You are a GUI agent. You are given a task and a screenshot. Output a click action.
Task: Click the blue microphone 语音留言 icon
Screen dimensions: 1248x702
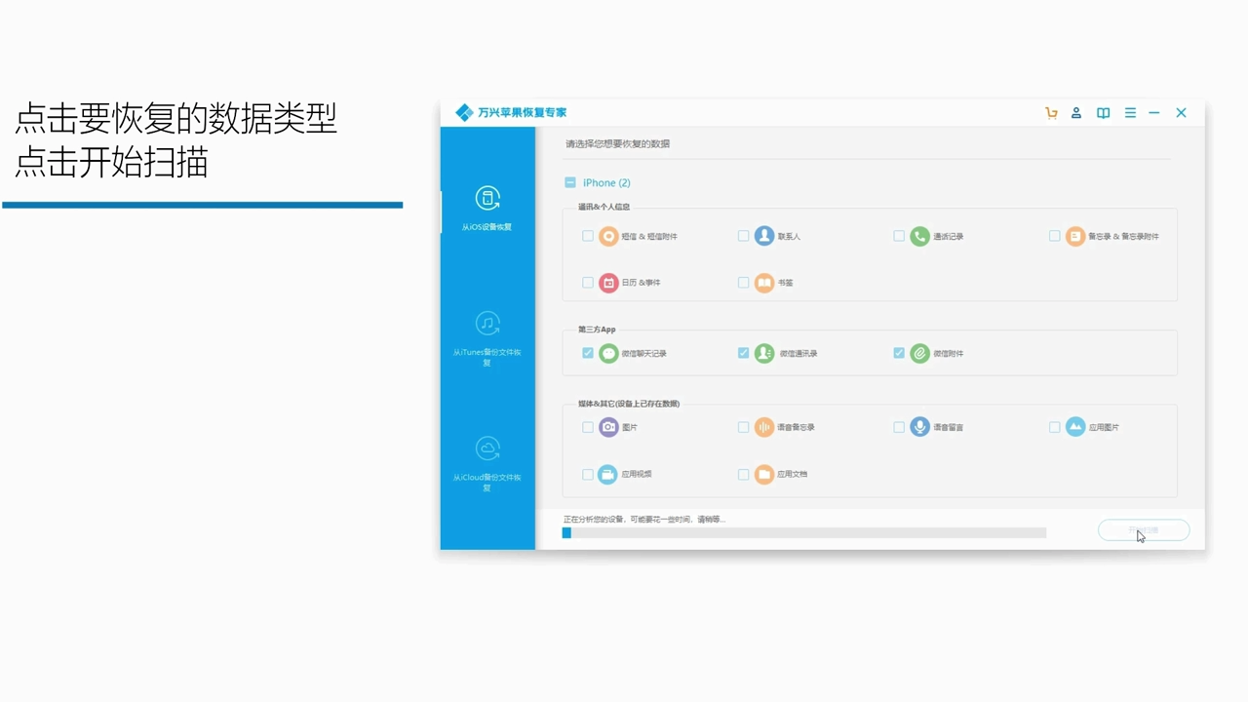pyautogui.click(x=919, y=427)
